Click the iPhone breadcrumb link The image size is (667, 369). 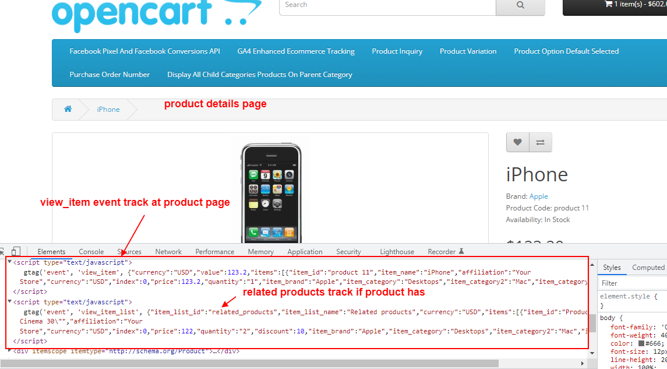coord(108,110)
